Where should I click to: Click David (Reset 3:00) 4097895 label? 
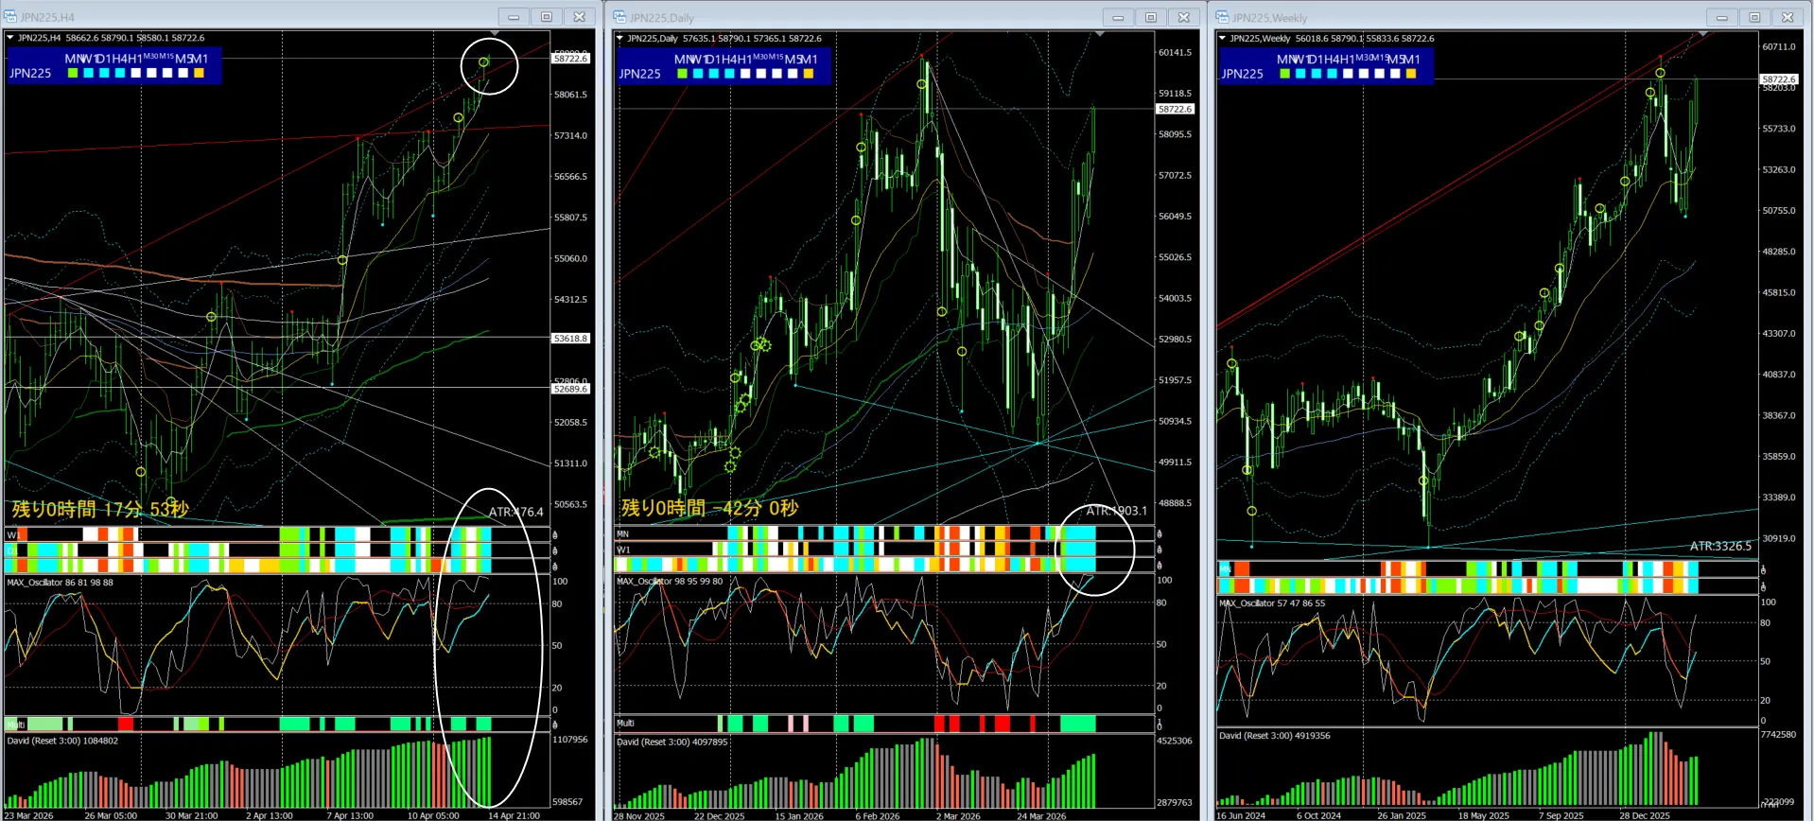[x=672, y=742]
